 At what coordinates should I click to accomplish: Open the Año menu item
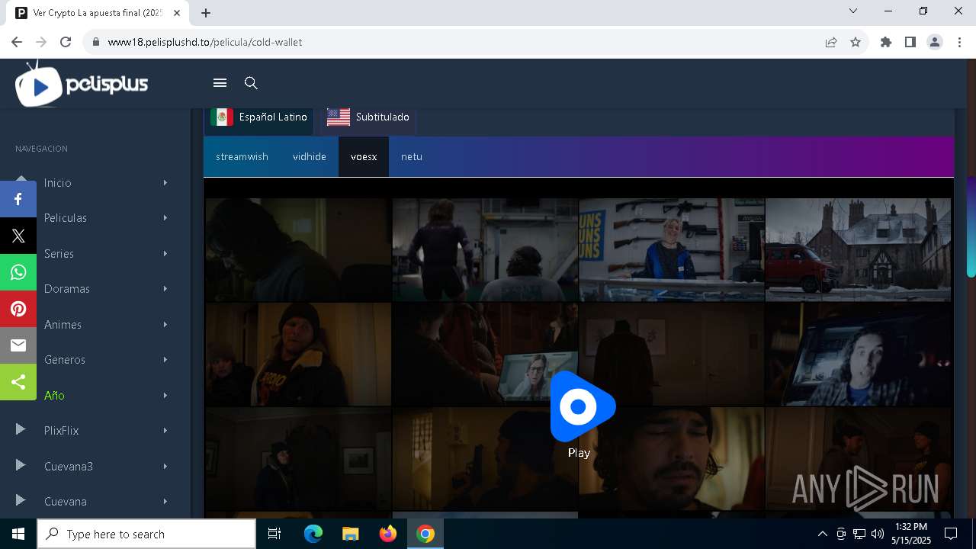(54, 396)
